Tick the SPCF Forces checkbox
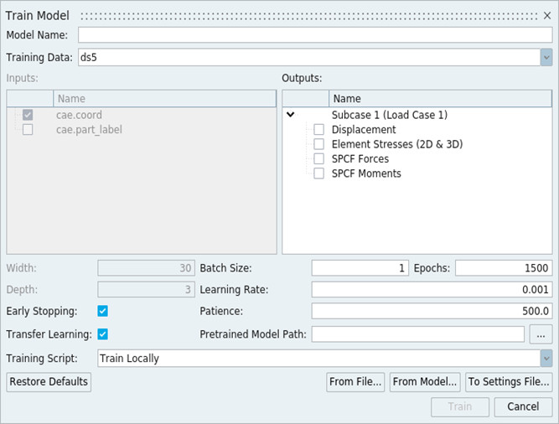 point(318,158)
